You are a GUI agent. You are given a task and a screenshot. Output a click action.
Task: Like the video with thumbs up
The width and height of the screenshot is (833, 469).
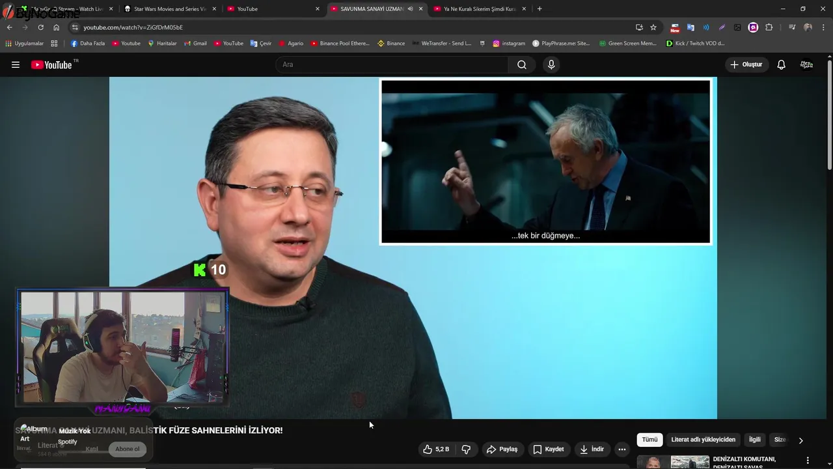point(436,449)
